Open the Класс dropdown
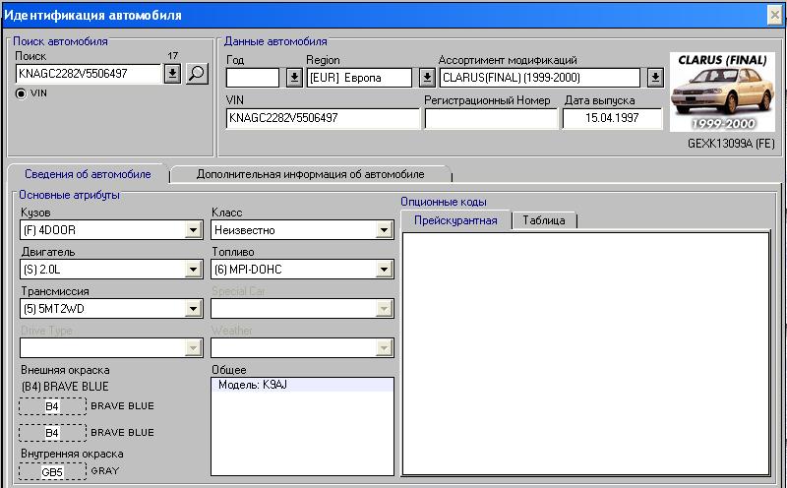The height and width of the screenshot is (488, 787). pos(384,230)
